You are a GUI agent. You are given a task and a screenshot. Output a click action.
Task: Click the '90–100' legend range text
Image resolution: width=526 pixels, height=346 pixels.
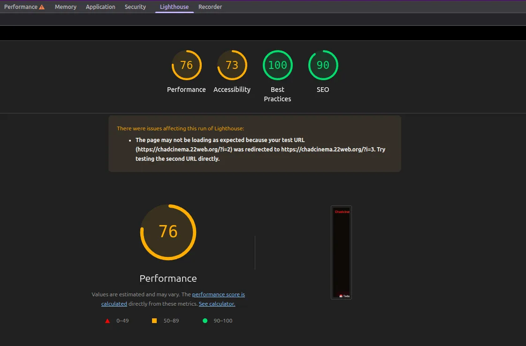coord(223,321)
